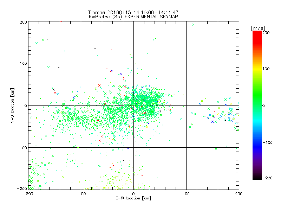This screenshot has height=211, width=281.
Task: Click the colorbar label "-200" at bottom
Action: 267,178
